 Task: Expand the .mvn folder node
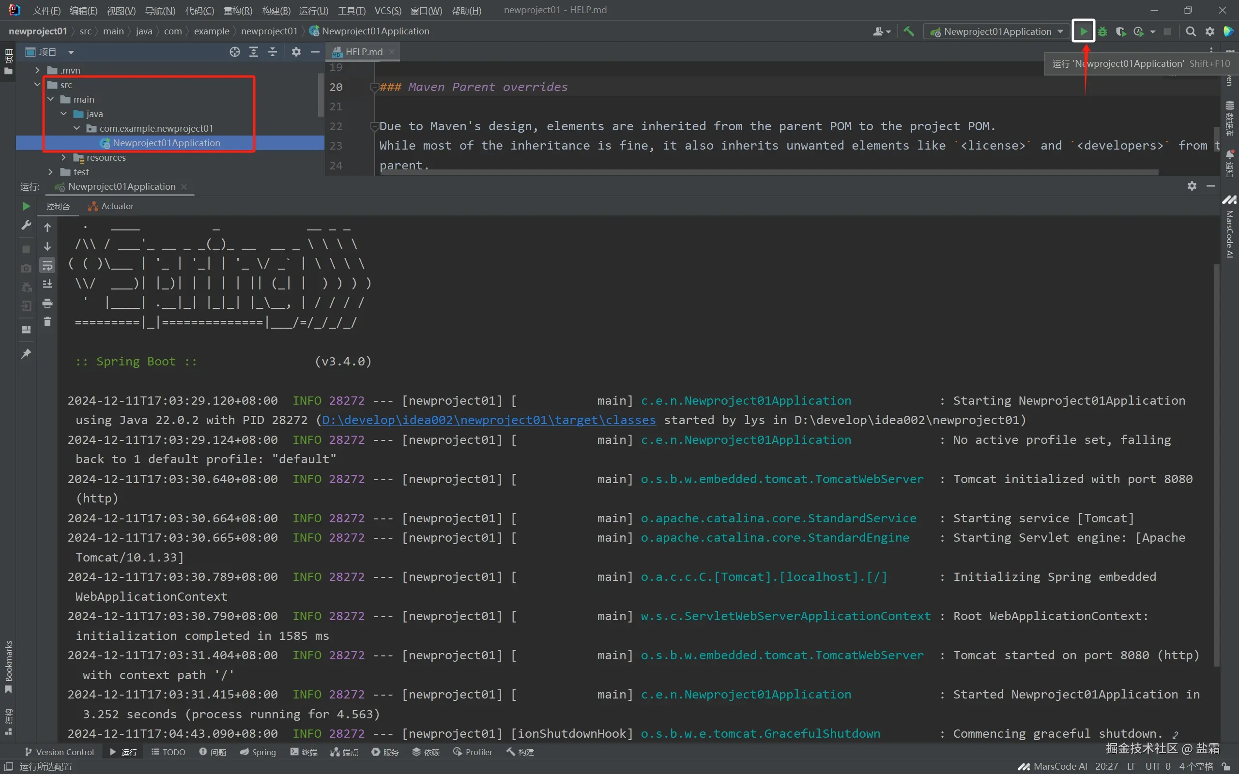tap(37, 70)
